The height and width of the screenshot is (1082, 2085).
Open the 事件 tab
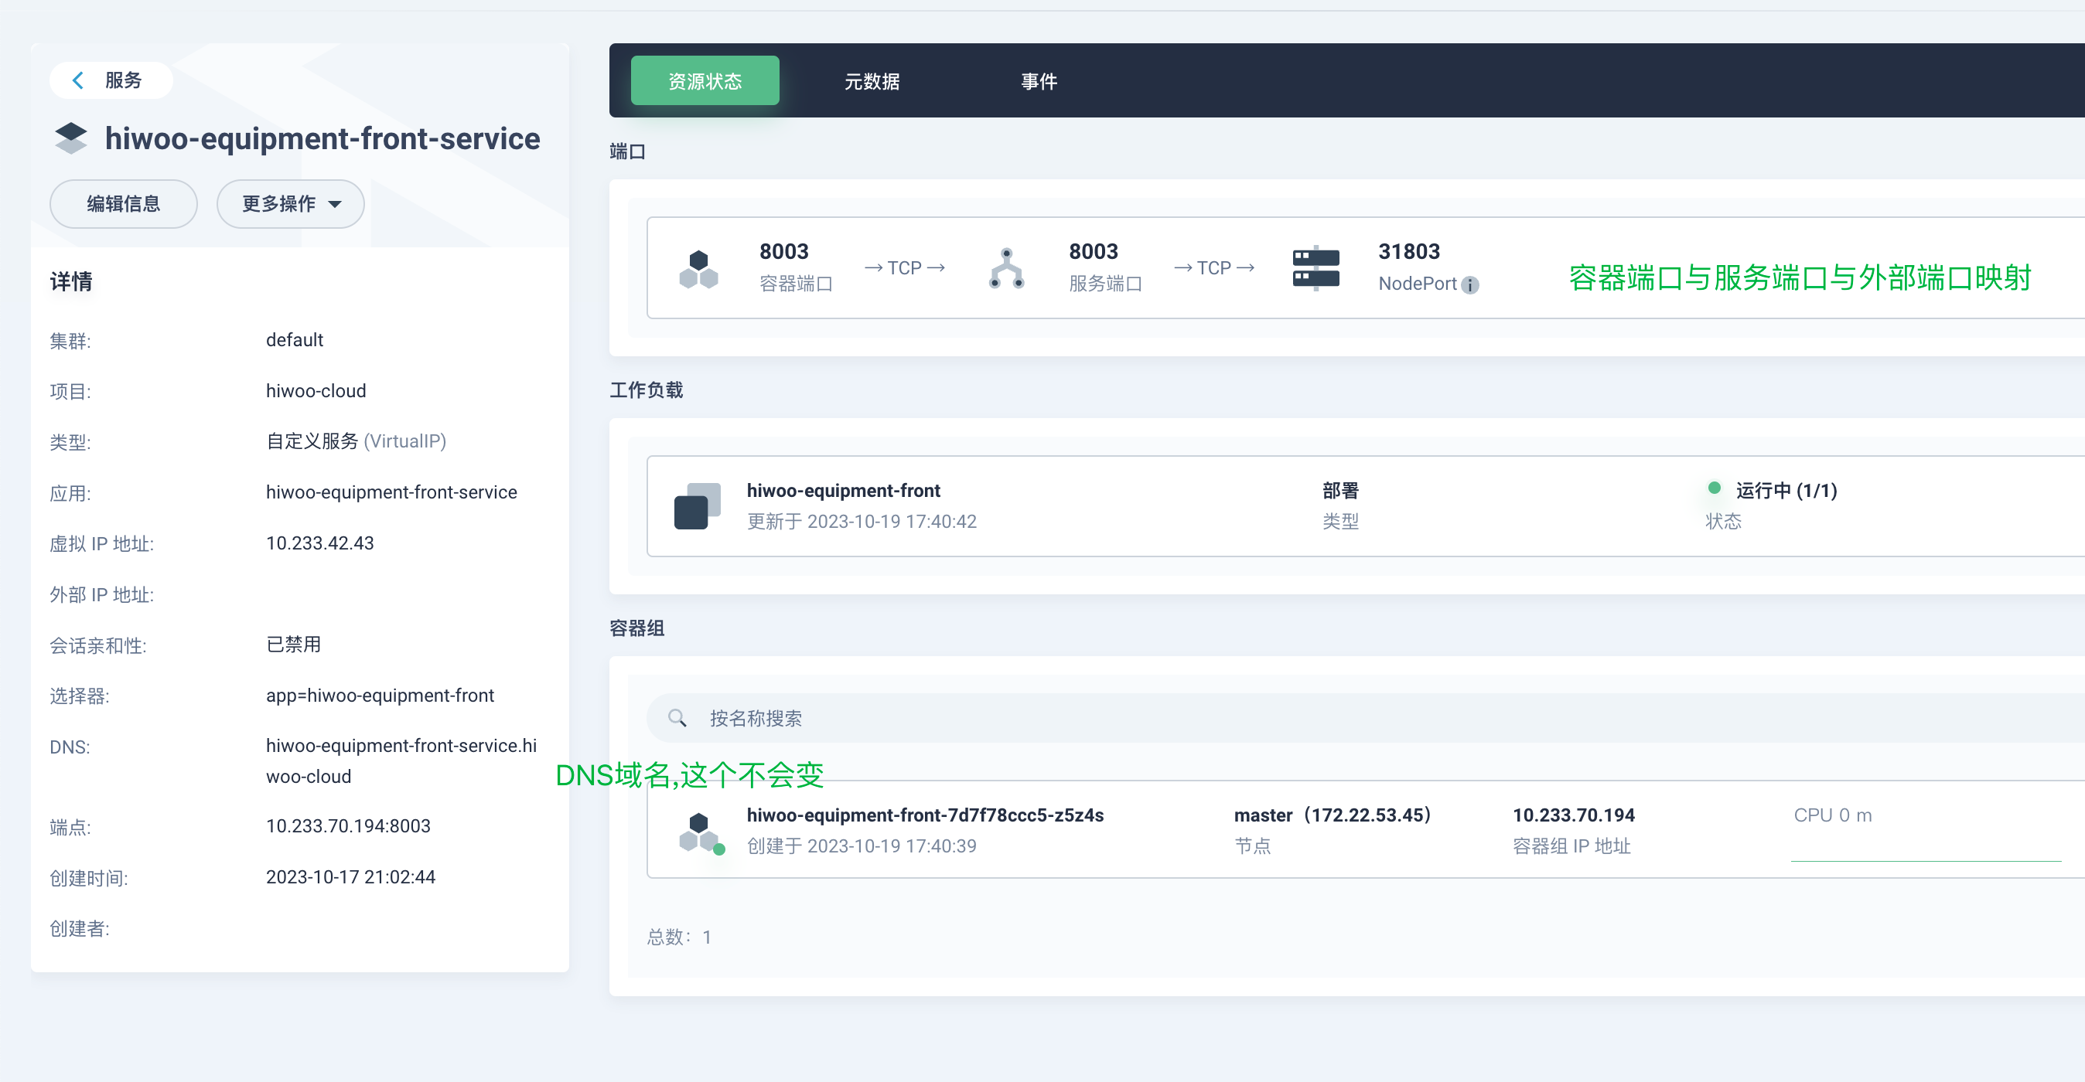click(x=1039, y=81)
